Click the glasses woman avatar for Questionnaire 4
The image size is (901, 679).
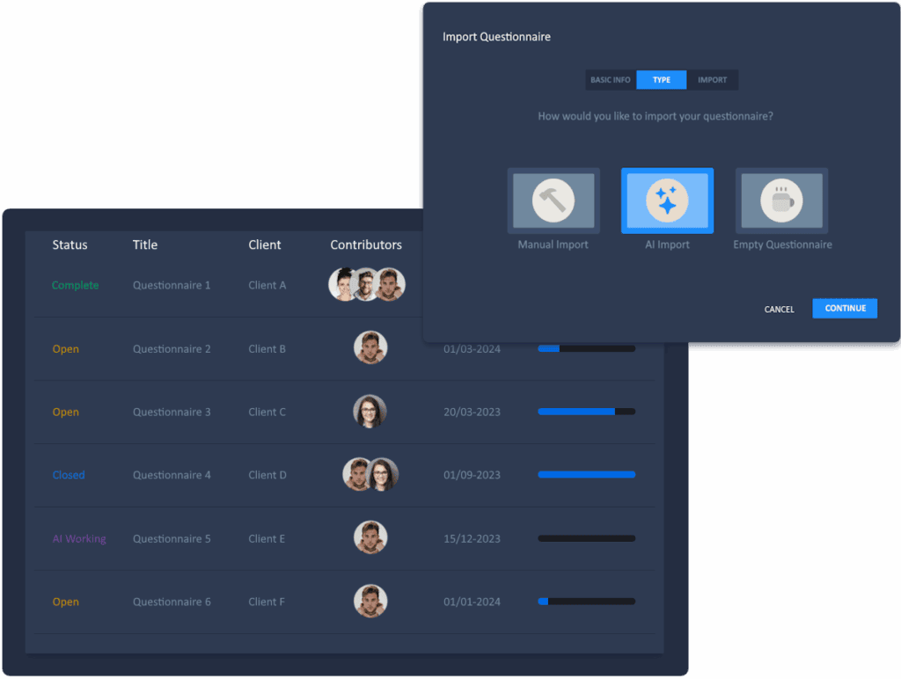click(x=383, y=474)
